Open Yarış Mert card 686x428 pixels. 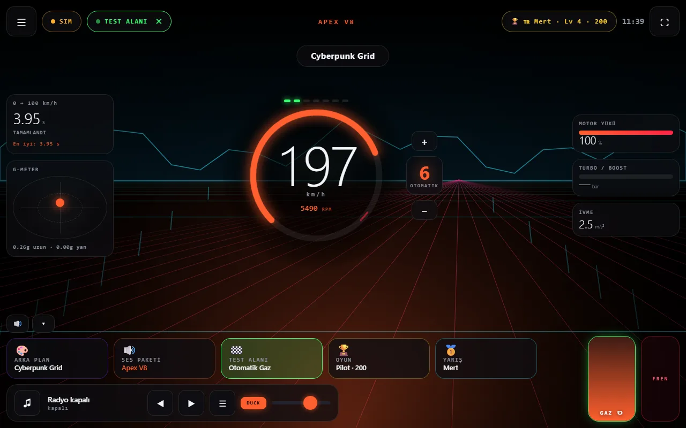(x=486, y=358)
